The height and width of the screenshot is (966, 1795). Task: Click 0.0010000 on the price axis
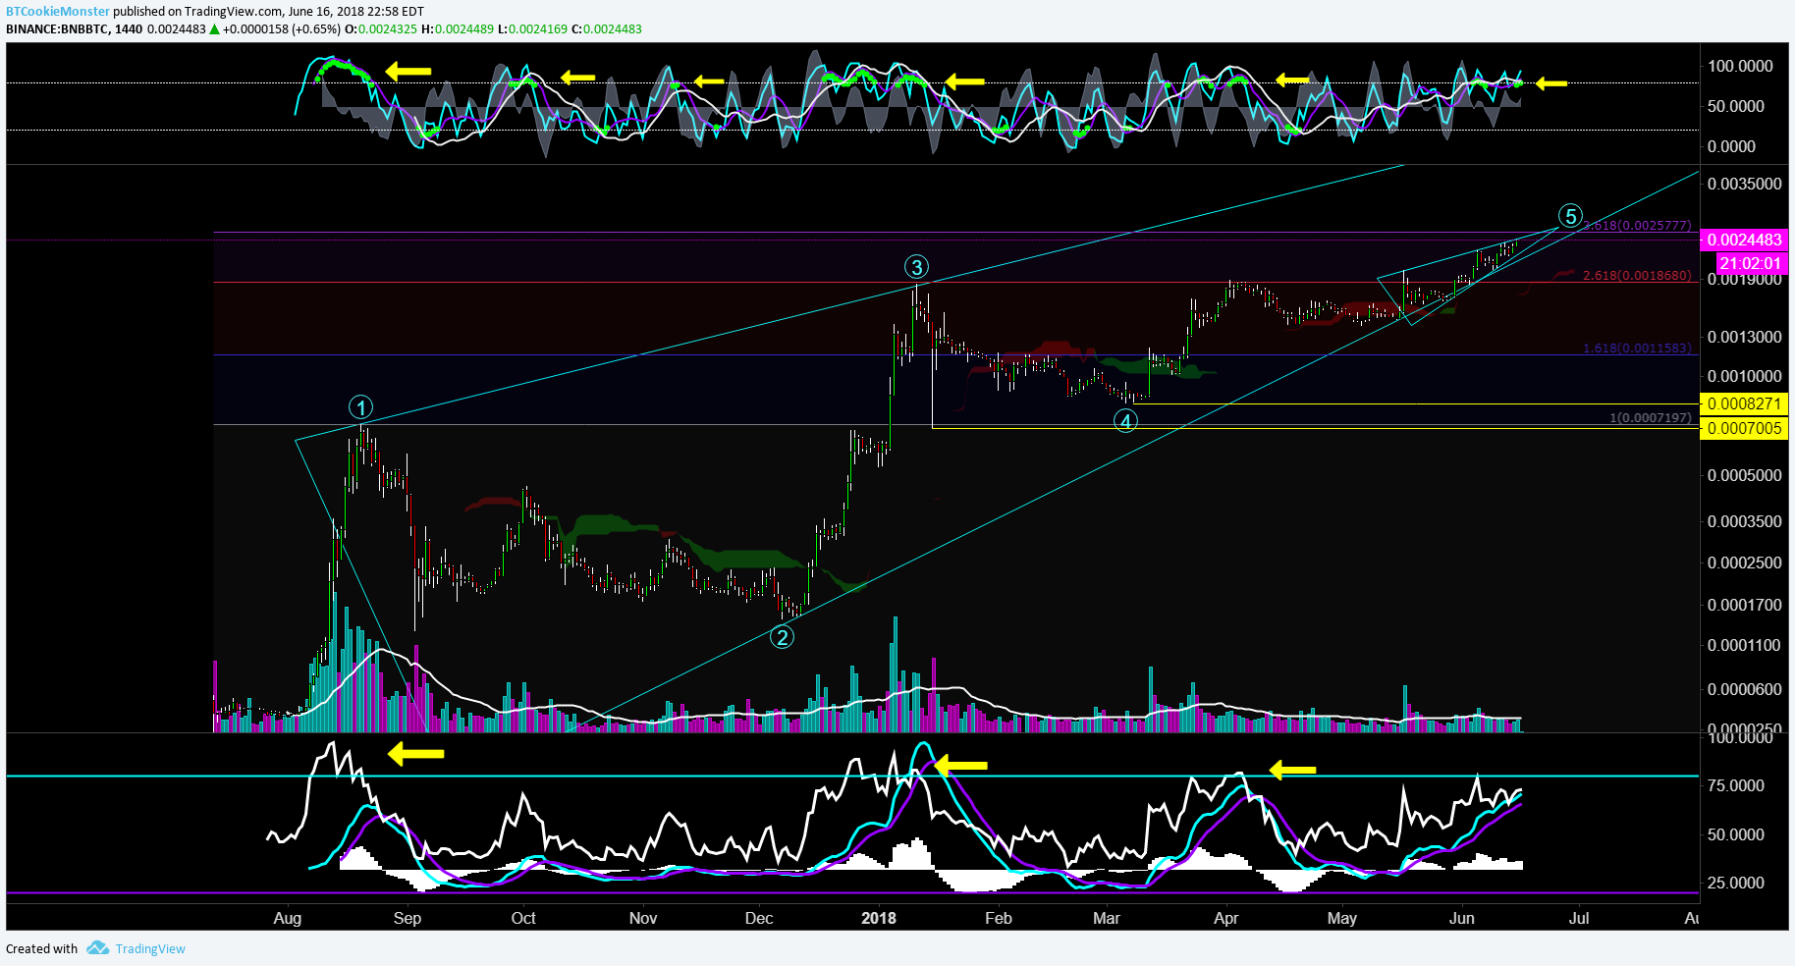pyautogui.click(x=1745, y=376)
